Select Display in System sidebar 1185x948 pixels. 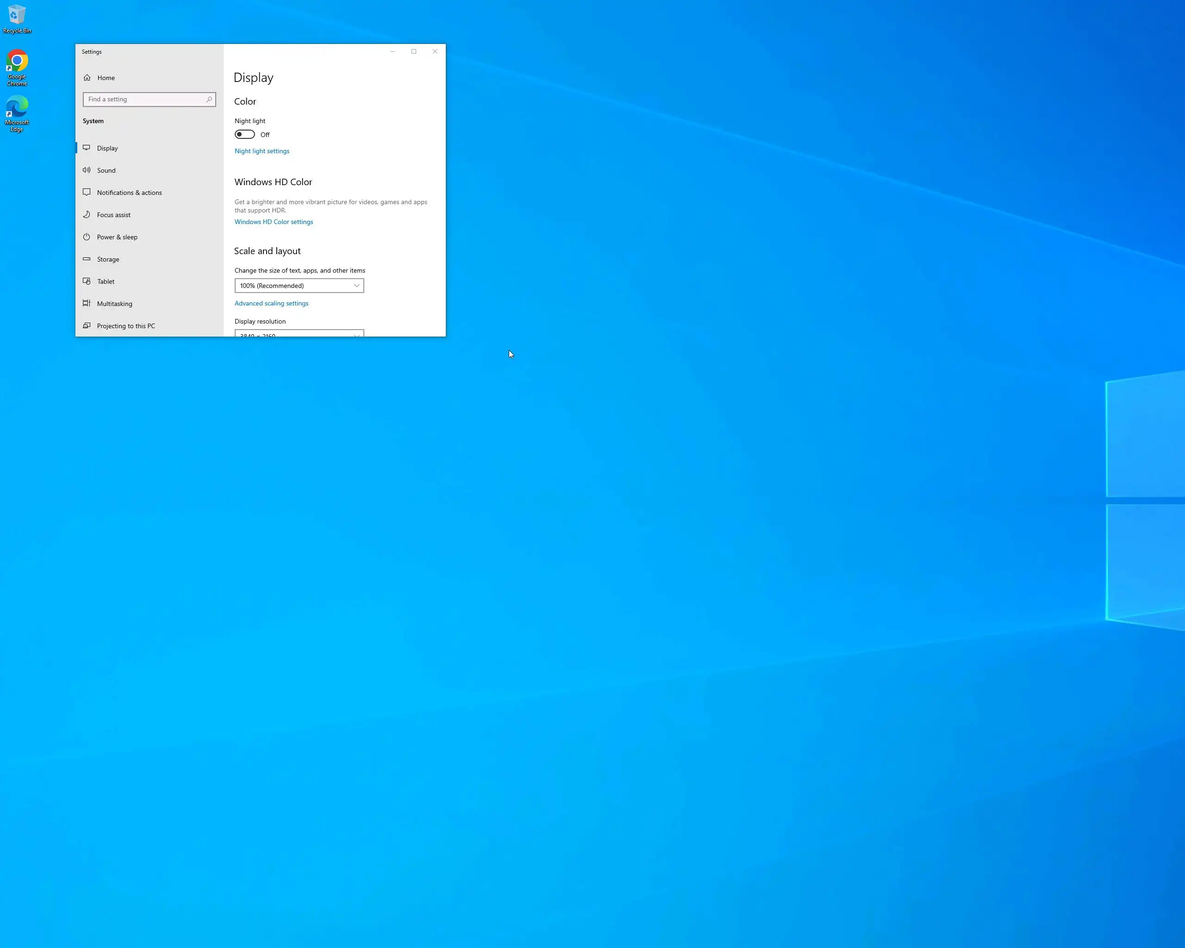(107, 149)
